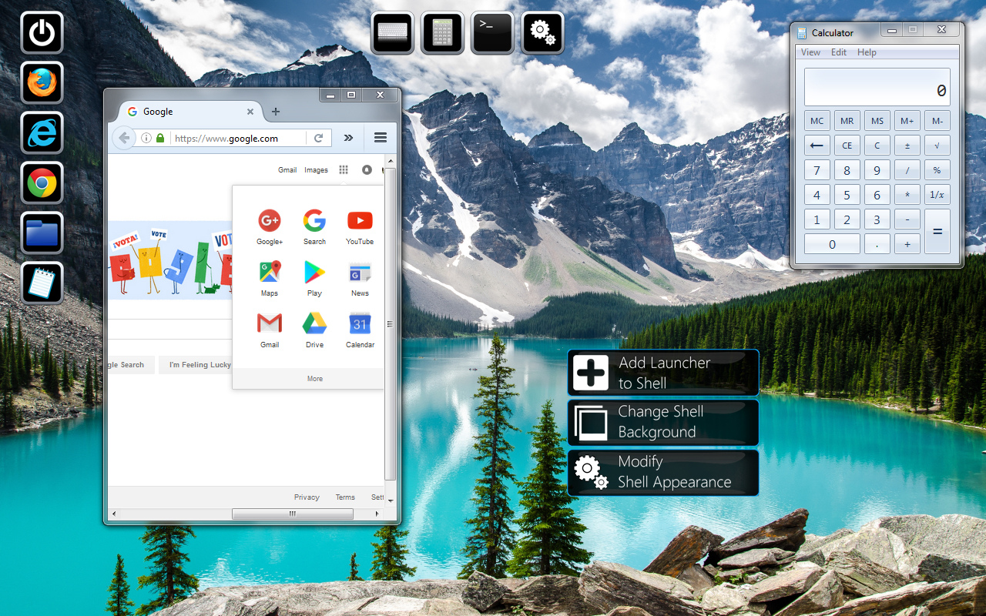Screen dimensions: 986x616
Task: Open the terminal from the top toolbar
Action: coord(492,32)
